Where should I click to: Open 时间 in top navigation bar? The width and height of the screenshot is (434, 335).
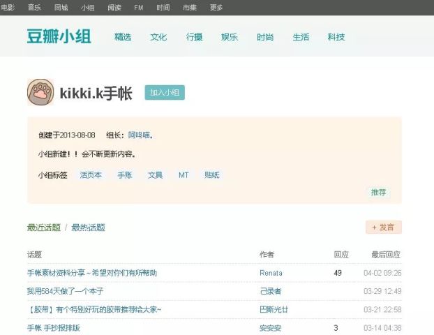[x=163, y=8]
